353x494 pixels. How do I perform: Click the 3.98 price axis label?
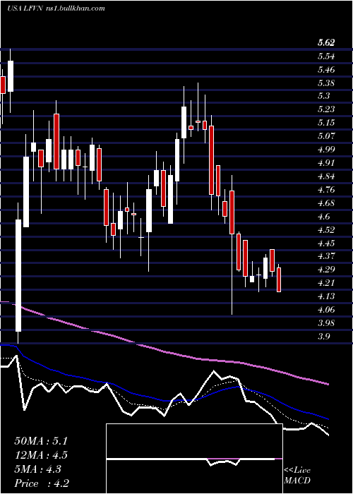click(x=326, y=323)
